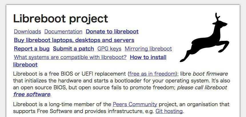Click the Libreboot project page heading
This screenshot has height=117, width=246.
[61, 19]
